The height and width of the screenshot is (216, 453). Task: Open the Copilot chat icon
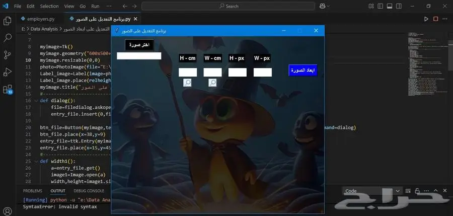click(x=323, y=6)
